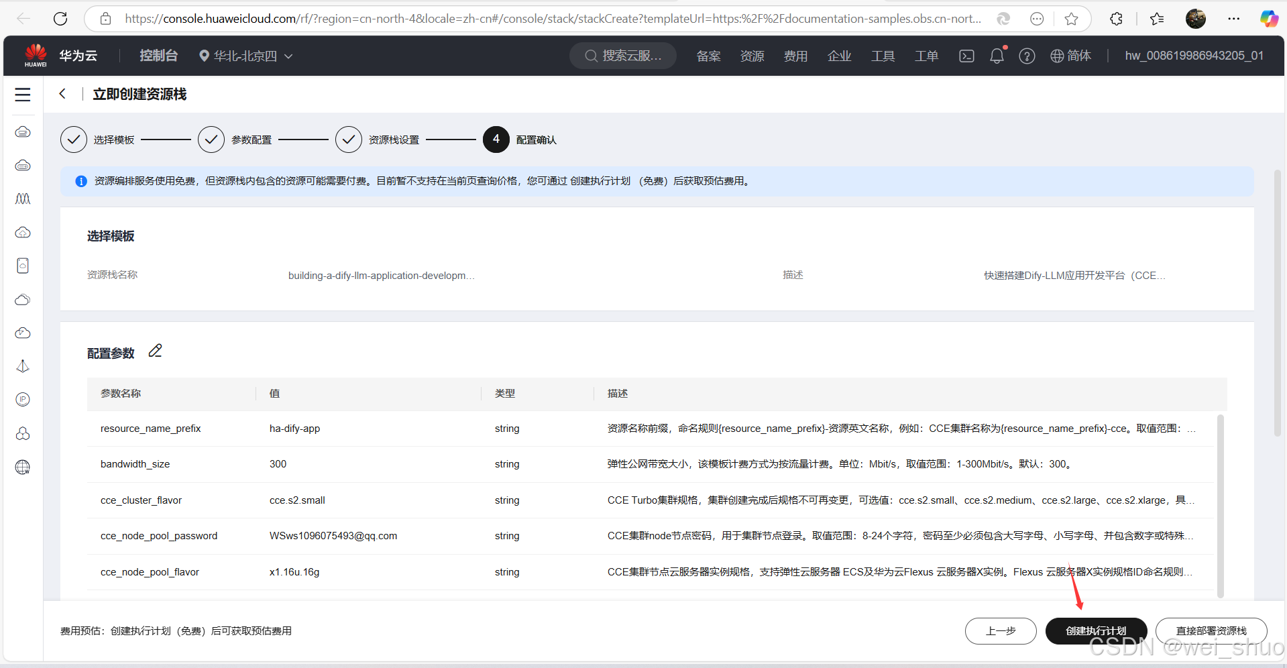Expand region selector 华北-北京四

246,56
